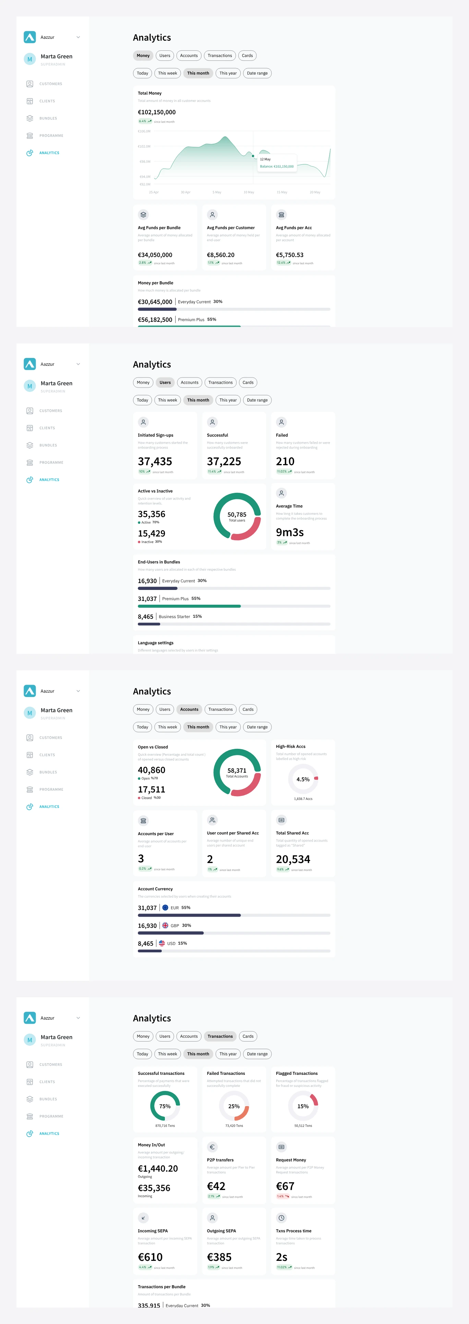
Task: Click the 75% Successful transactions donut
Action: pos(165,1106)
